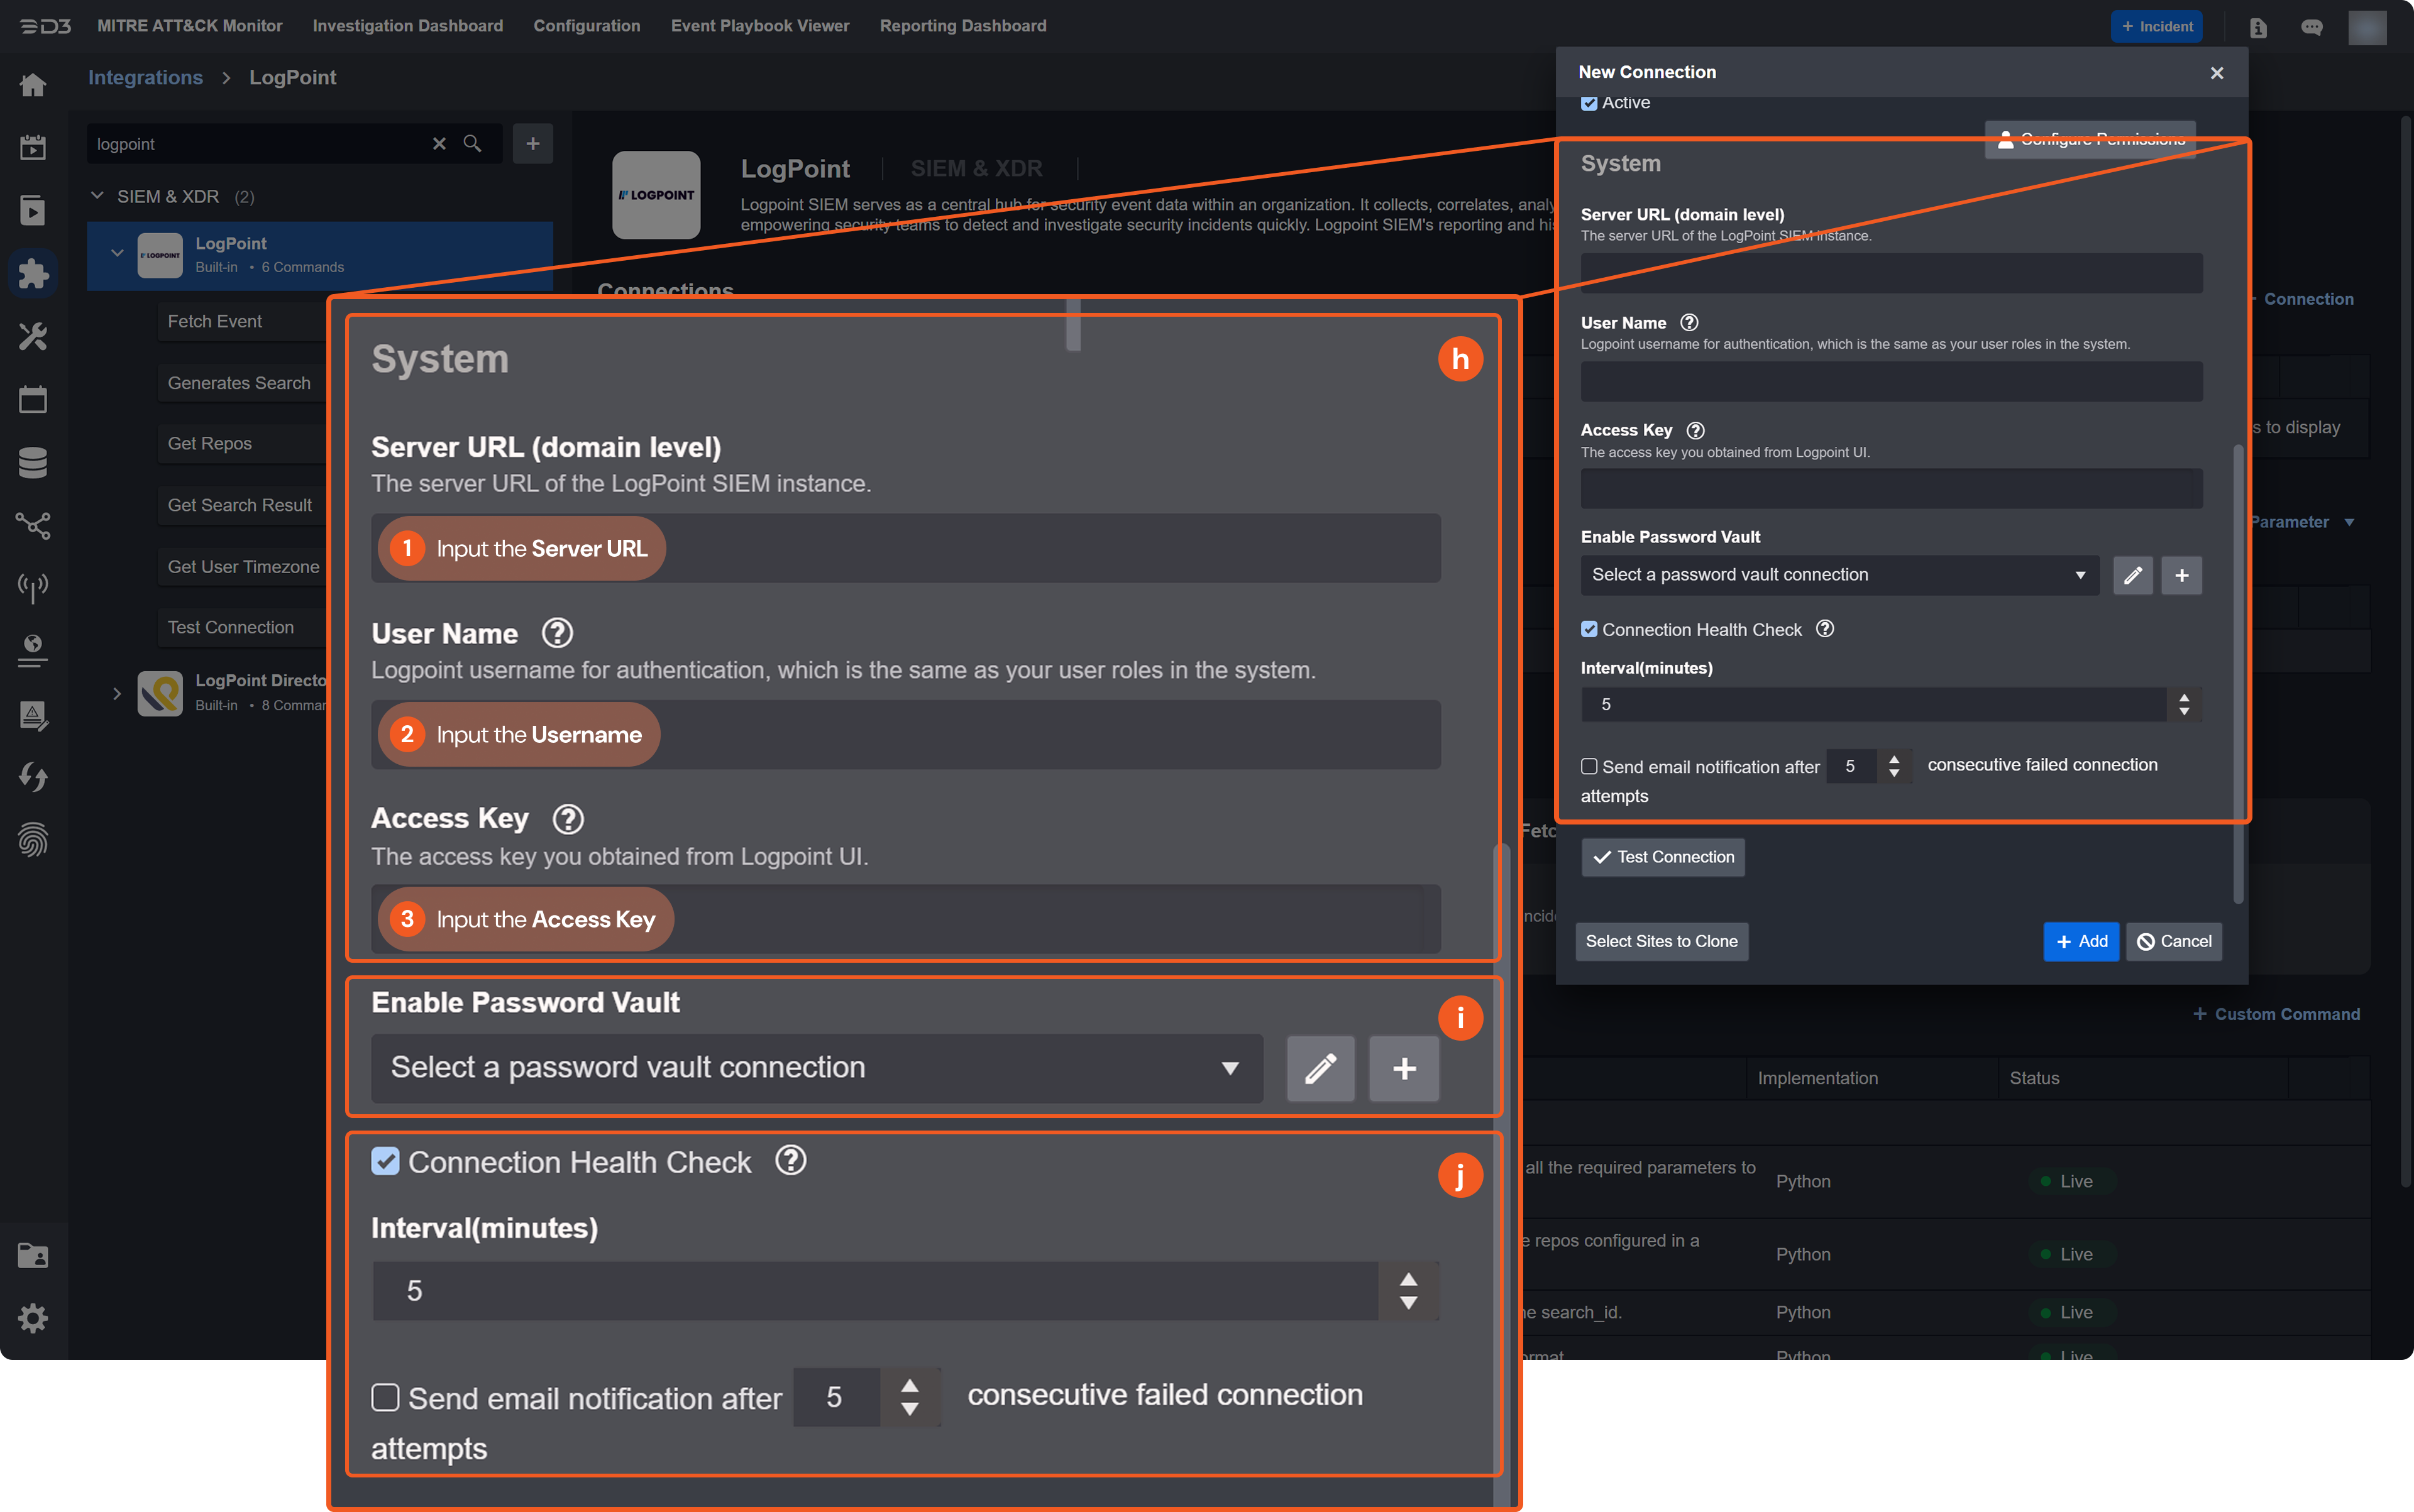Expand the LogPoint Director integration item
Viewport: 2414px width, 1512px height.
coord(117,693)
